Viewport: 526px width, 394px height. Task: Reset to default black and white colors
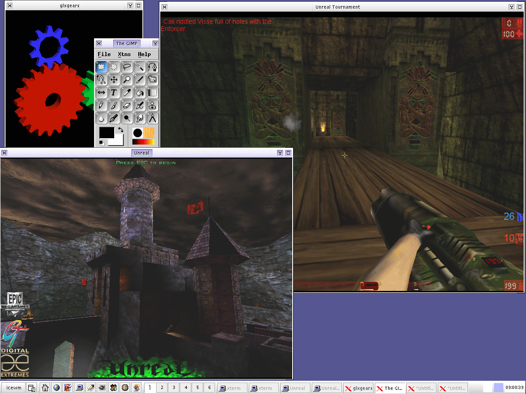click(102, 143)
